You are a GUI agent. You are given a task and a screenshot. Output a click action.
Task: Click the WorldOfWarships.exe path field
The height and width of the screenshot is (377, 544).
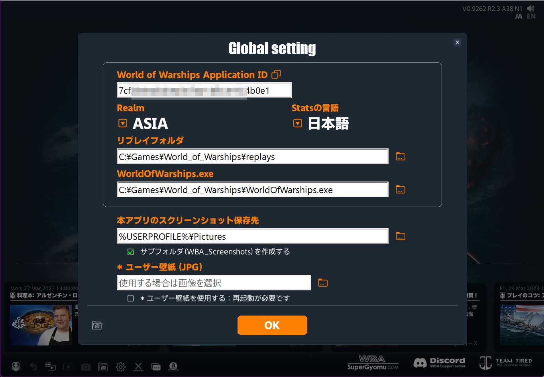coord(253,189)
